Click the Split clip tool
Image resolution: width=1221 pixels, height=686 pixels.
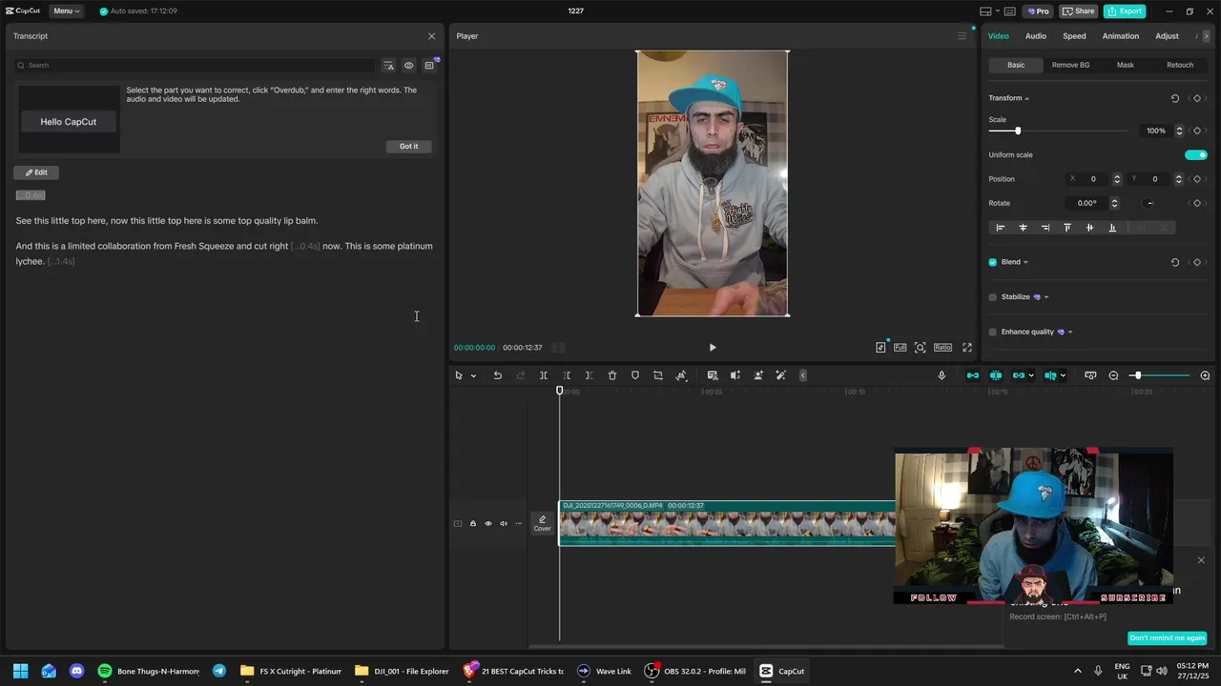pos(544,375)
